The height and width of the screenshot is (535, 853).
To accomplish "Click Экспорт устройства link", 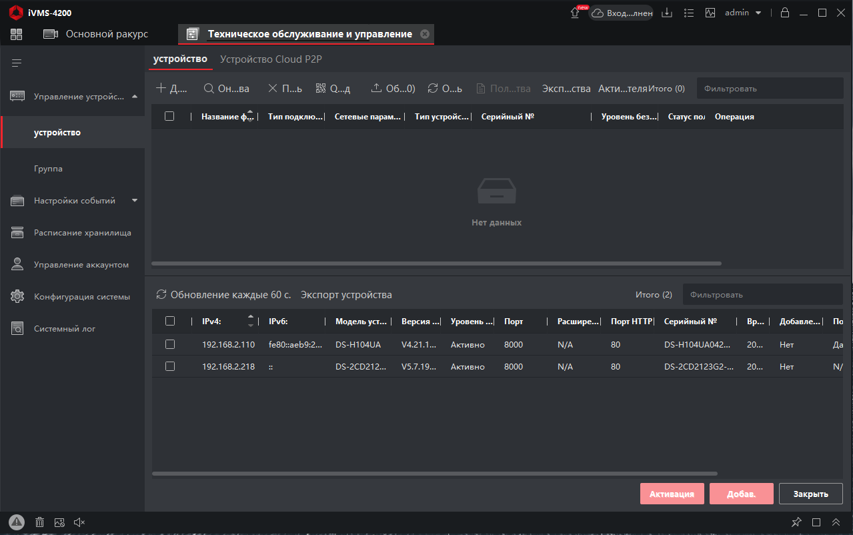I will pos(346,295).
